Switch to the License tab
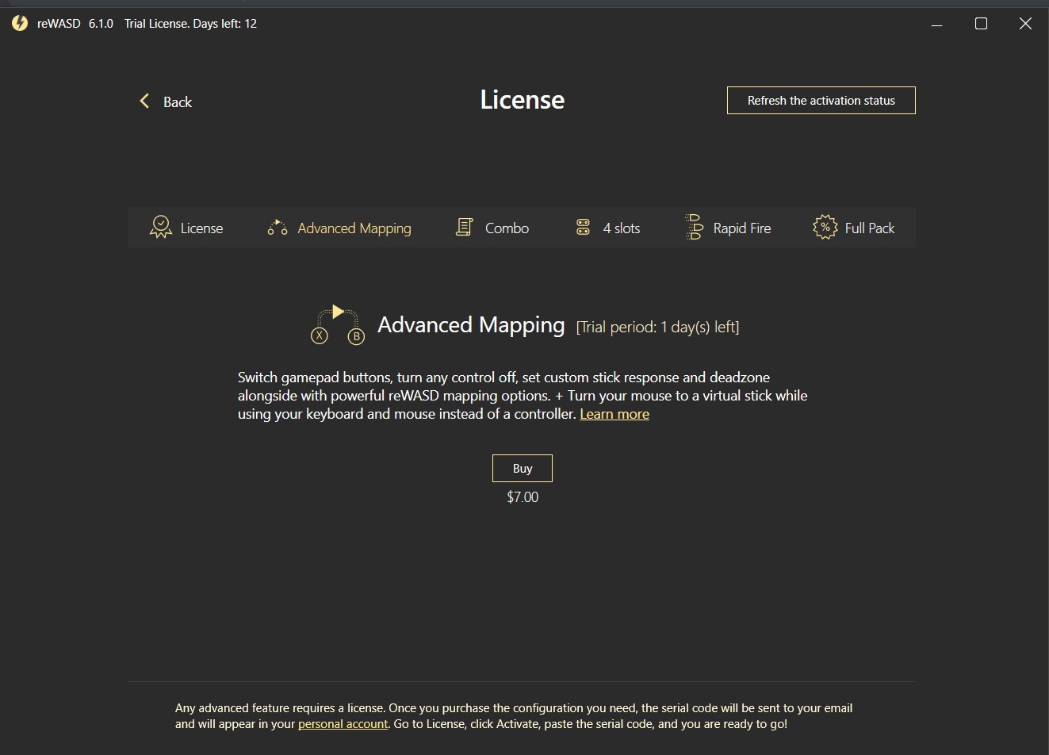 186,228
